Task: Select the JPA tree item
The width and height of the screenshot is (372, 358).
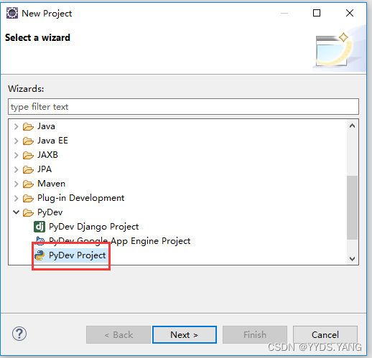Action: tap(45, 169)
